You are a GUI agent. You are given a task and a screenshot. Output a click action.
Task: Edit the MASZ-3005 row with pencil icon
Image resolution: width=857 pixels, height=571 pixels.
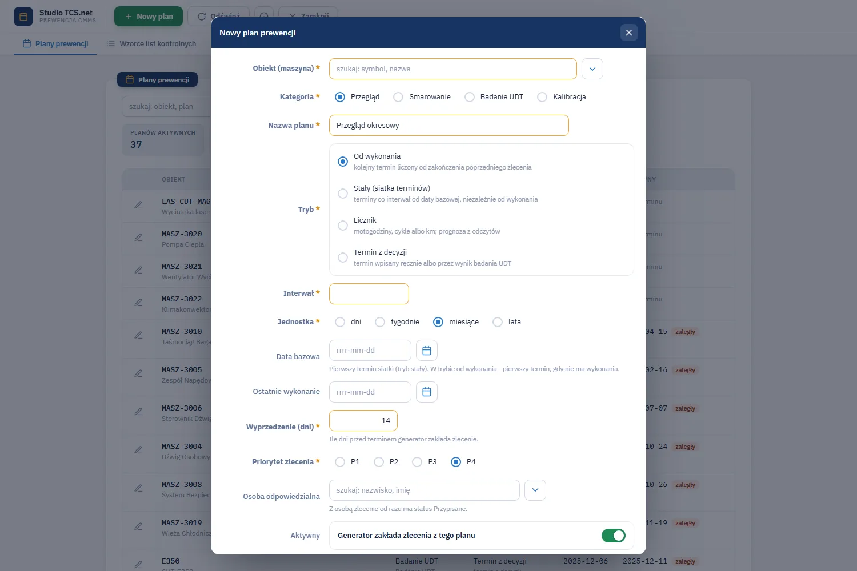pos(138,373)
